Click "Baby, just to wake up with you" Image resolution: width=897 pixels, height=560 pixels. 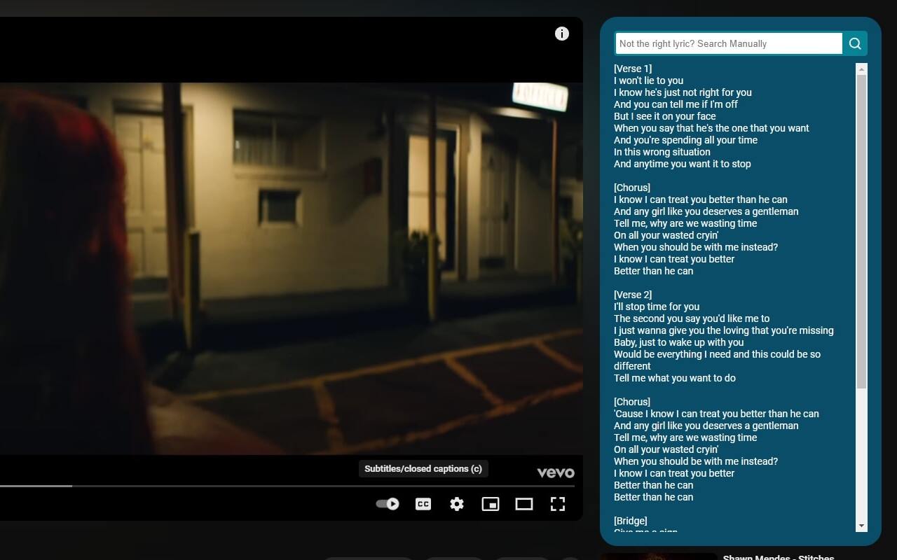tap(679, 342)
